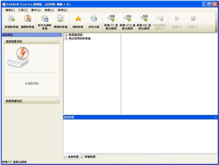Minimize the DAEMON Tools window
The image size is (219, 165).
click(x=204, y=4)
